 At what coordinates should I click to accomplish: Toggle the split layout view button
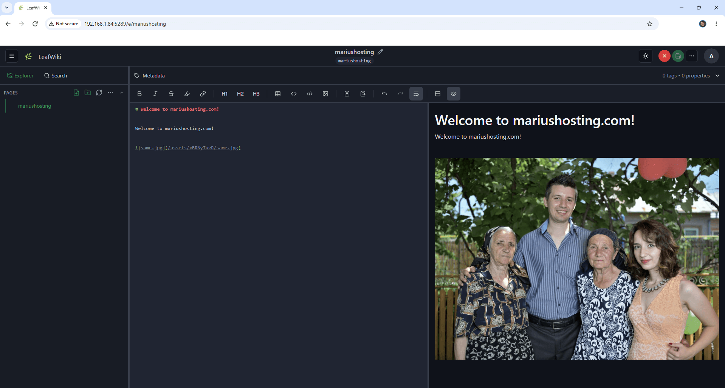438,94
